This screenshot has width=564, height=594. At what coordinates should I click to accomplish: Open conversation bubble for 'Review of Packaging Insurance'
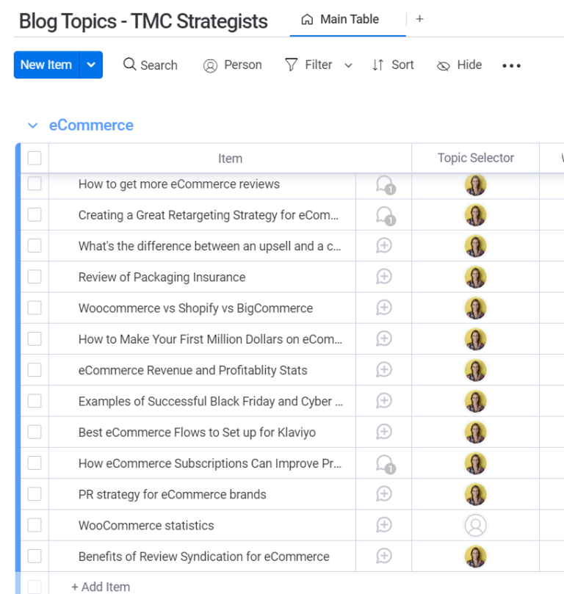point(383,277)
